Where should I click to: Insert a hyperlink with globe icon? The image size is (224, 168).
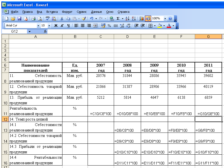112,19
